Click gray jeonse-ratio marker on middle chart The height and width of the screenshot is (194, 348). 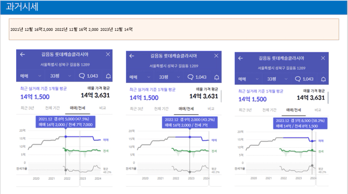tap(190, 172)
